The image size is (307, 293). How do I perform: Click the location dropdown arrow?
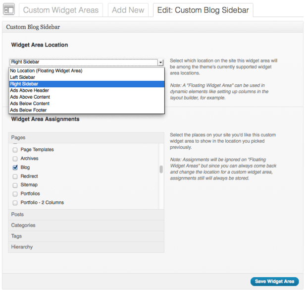160,62
